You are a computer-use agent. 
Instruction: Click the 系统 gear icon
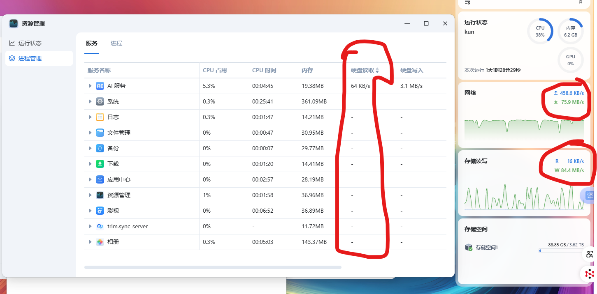[100, 101]
